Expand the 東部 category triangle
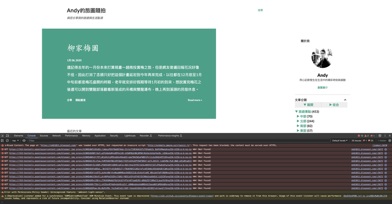Image resolution: width=392 pixels, height=204 pixels. (298, 131)
